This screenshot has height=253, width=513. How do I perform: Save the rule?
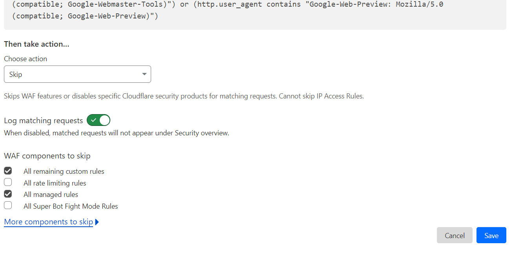point(491,235)
